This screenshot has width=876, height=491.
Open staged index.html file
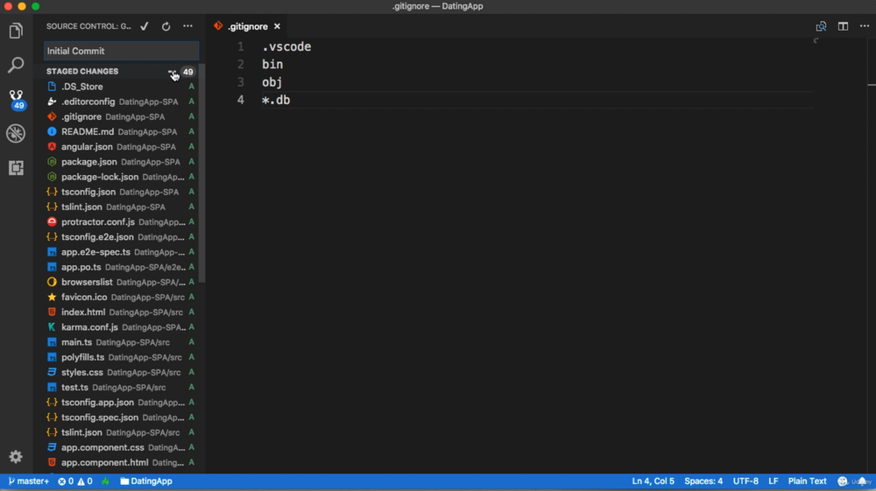[121, 312]
